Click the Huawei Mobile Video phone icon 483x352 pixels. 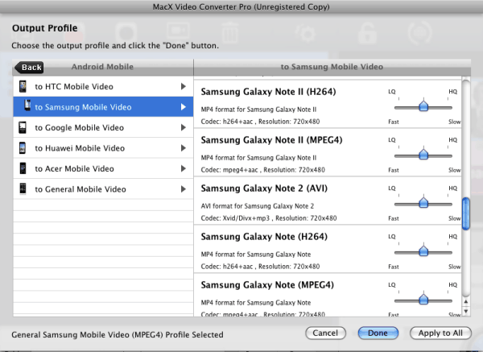(x=23, y=148)
